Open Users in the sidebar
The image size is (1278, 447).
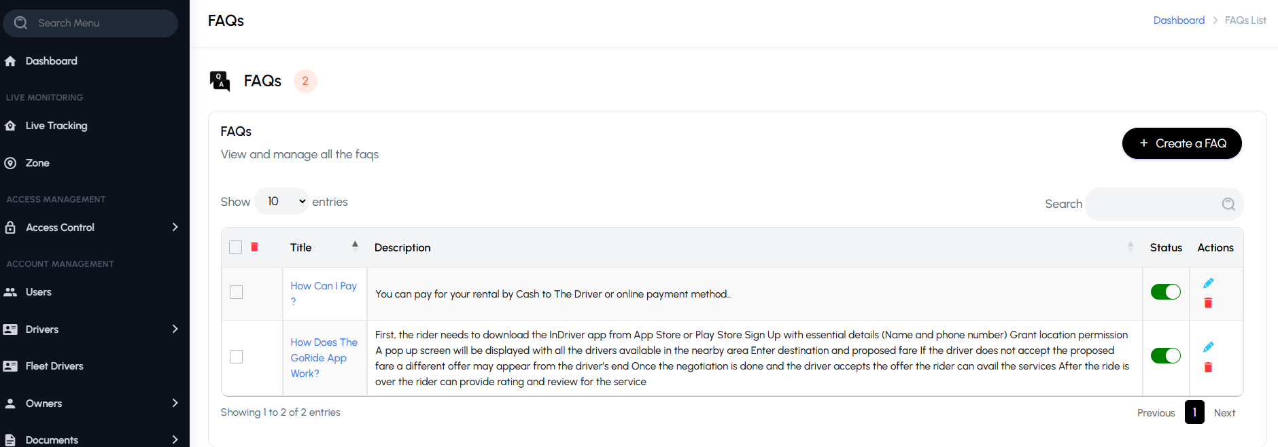39,292
